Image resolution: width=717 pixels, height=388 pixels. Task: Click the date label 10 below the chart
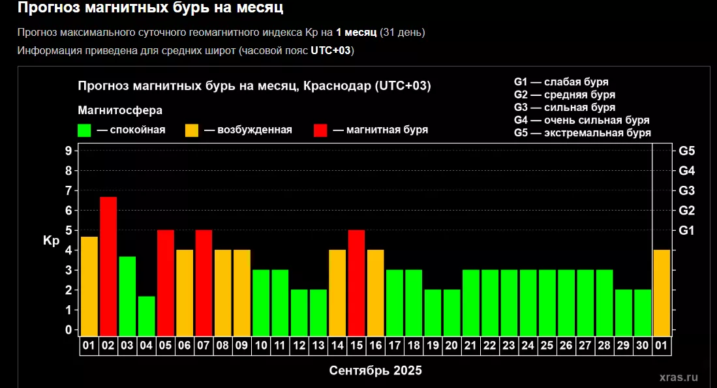[x=261, y=345]
